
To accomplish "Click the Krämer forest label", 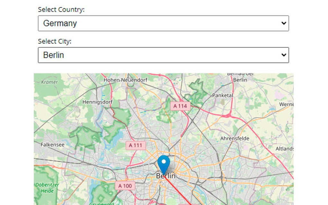I will (50, 82).
